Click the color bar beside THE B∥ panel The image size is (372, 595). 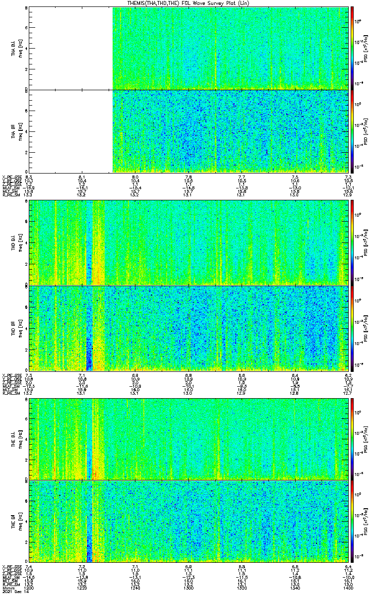tap(352, 522)
